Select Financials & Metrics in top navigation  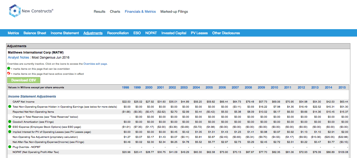coord(140,12)
